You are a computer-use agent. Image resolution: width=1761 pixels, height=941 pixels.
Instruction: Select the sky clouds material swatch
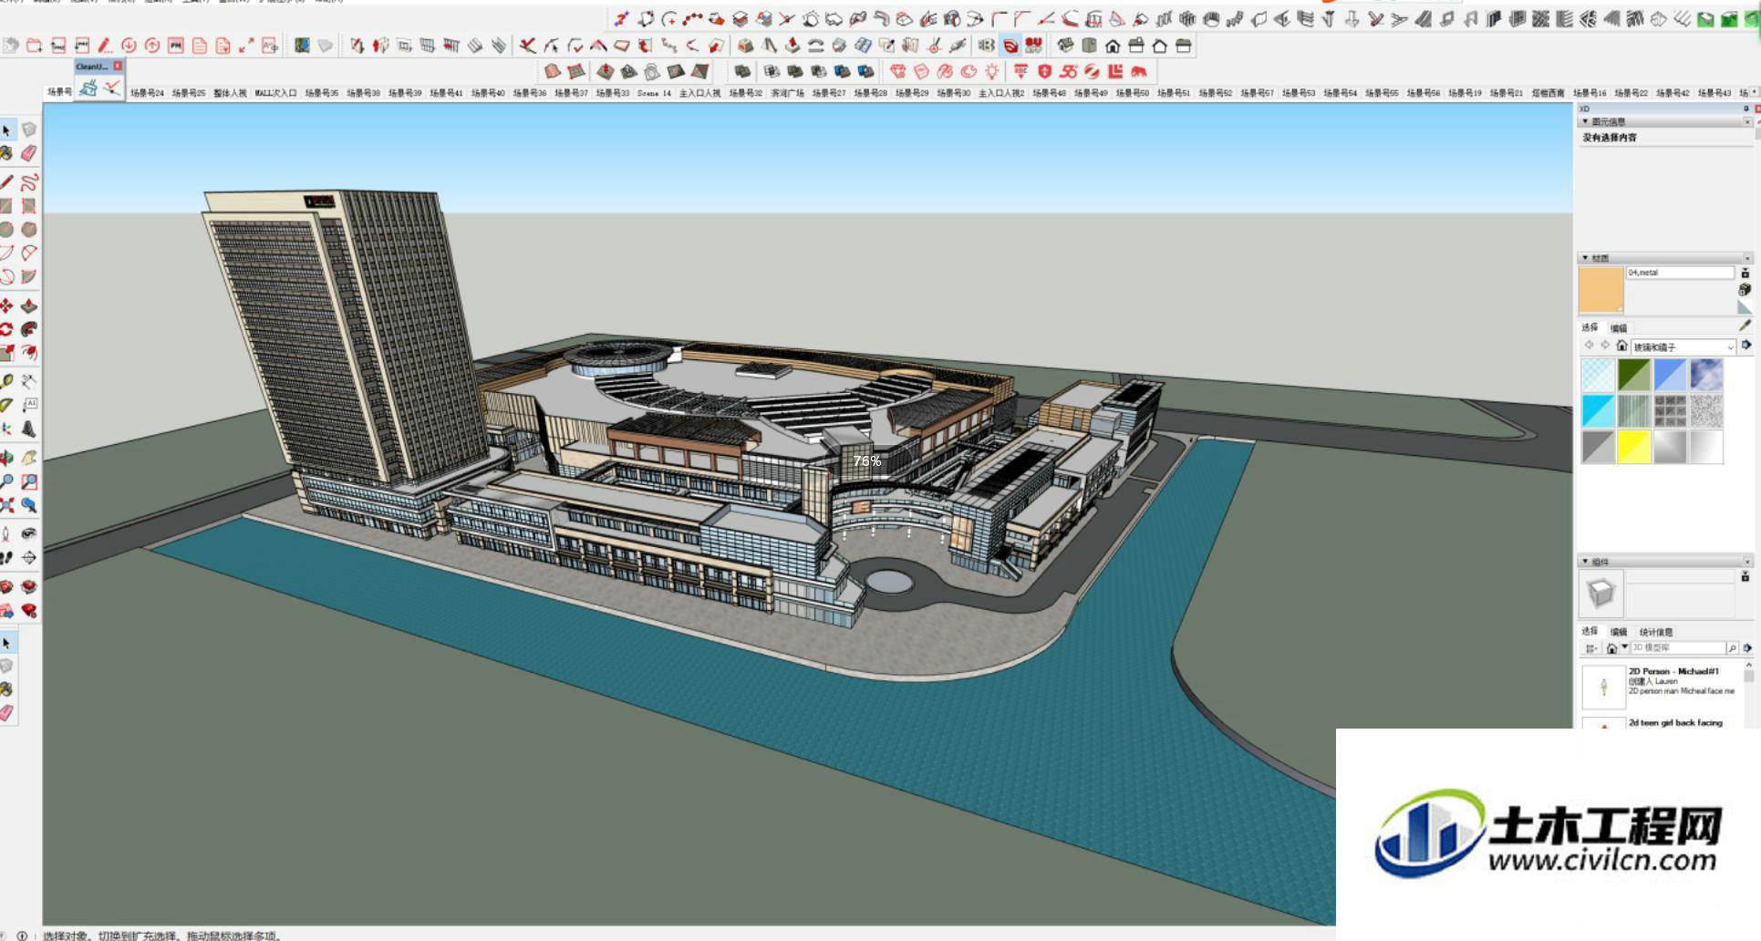[1705, 374]
